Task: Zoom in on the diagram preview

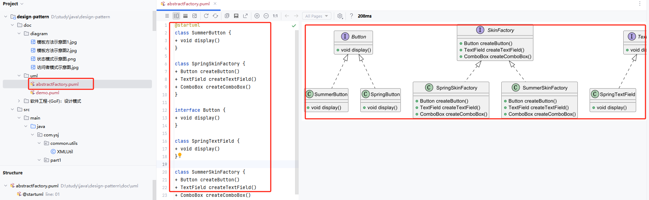Action: pos(257,16)
